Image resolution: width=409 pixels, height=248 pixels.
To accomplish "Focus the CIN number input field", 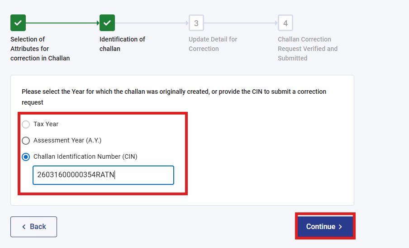I will [x=103, y=175].
